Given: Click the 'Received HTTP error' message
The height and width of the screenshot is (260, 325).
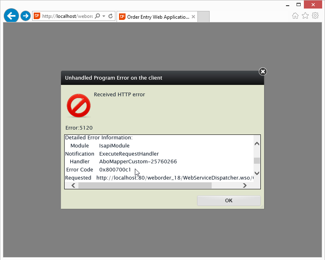Looking at the screenshot, I should click(119, 95).
